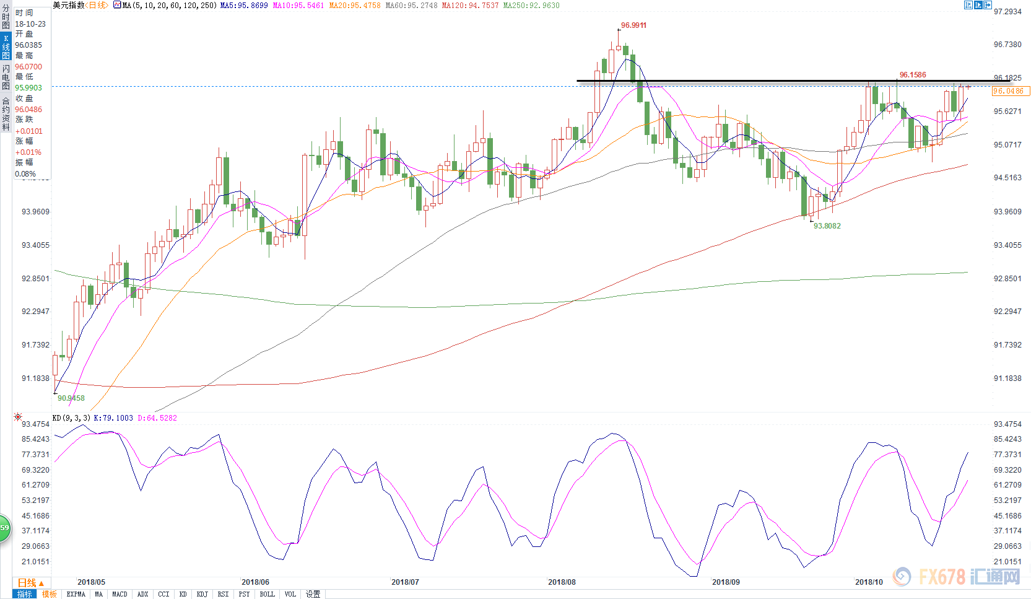The width and height of the screenshot is (1031, 599).
Task: Click the +0.0101 change value
Action: [28, 131]
